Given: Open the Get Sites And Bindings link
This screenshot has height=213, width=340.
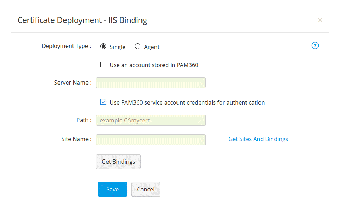Looking at the screenshot, I should pos(258,139).
